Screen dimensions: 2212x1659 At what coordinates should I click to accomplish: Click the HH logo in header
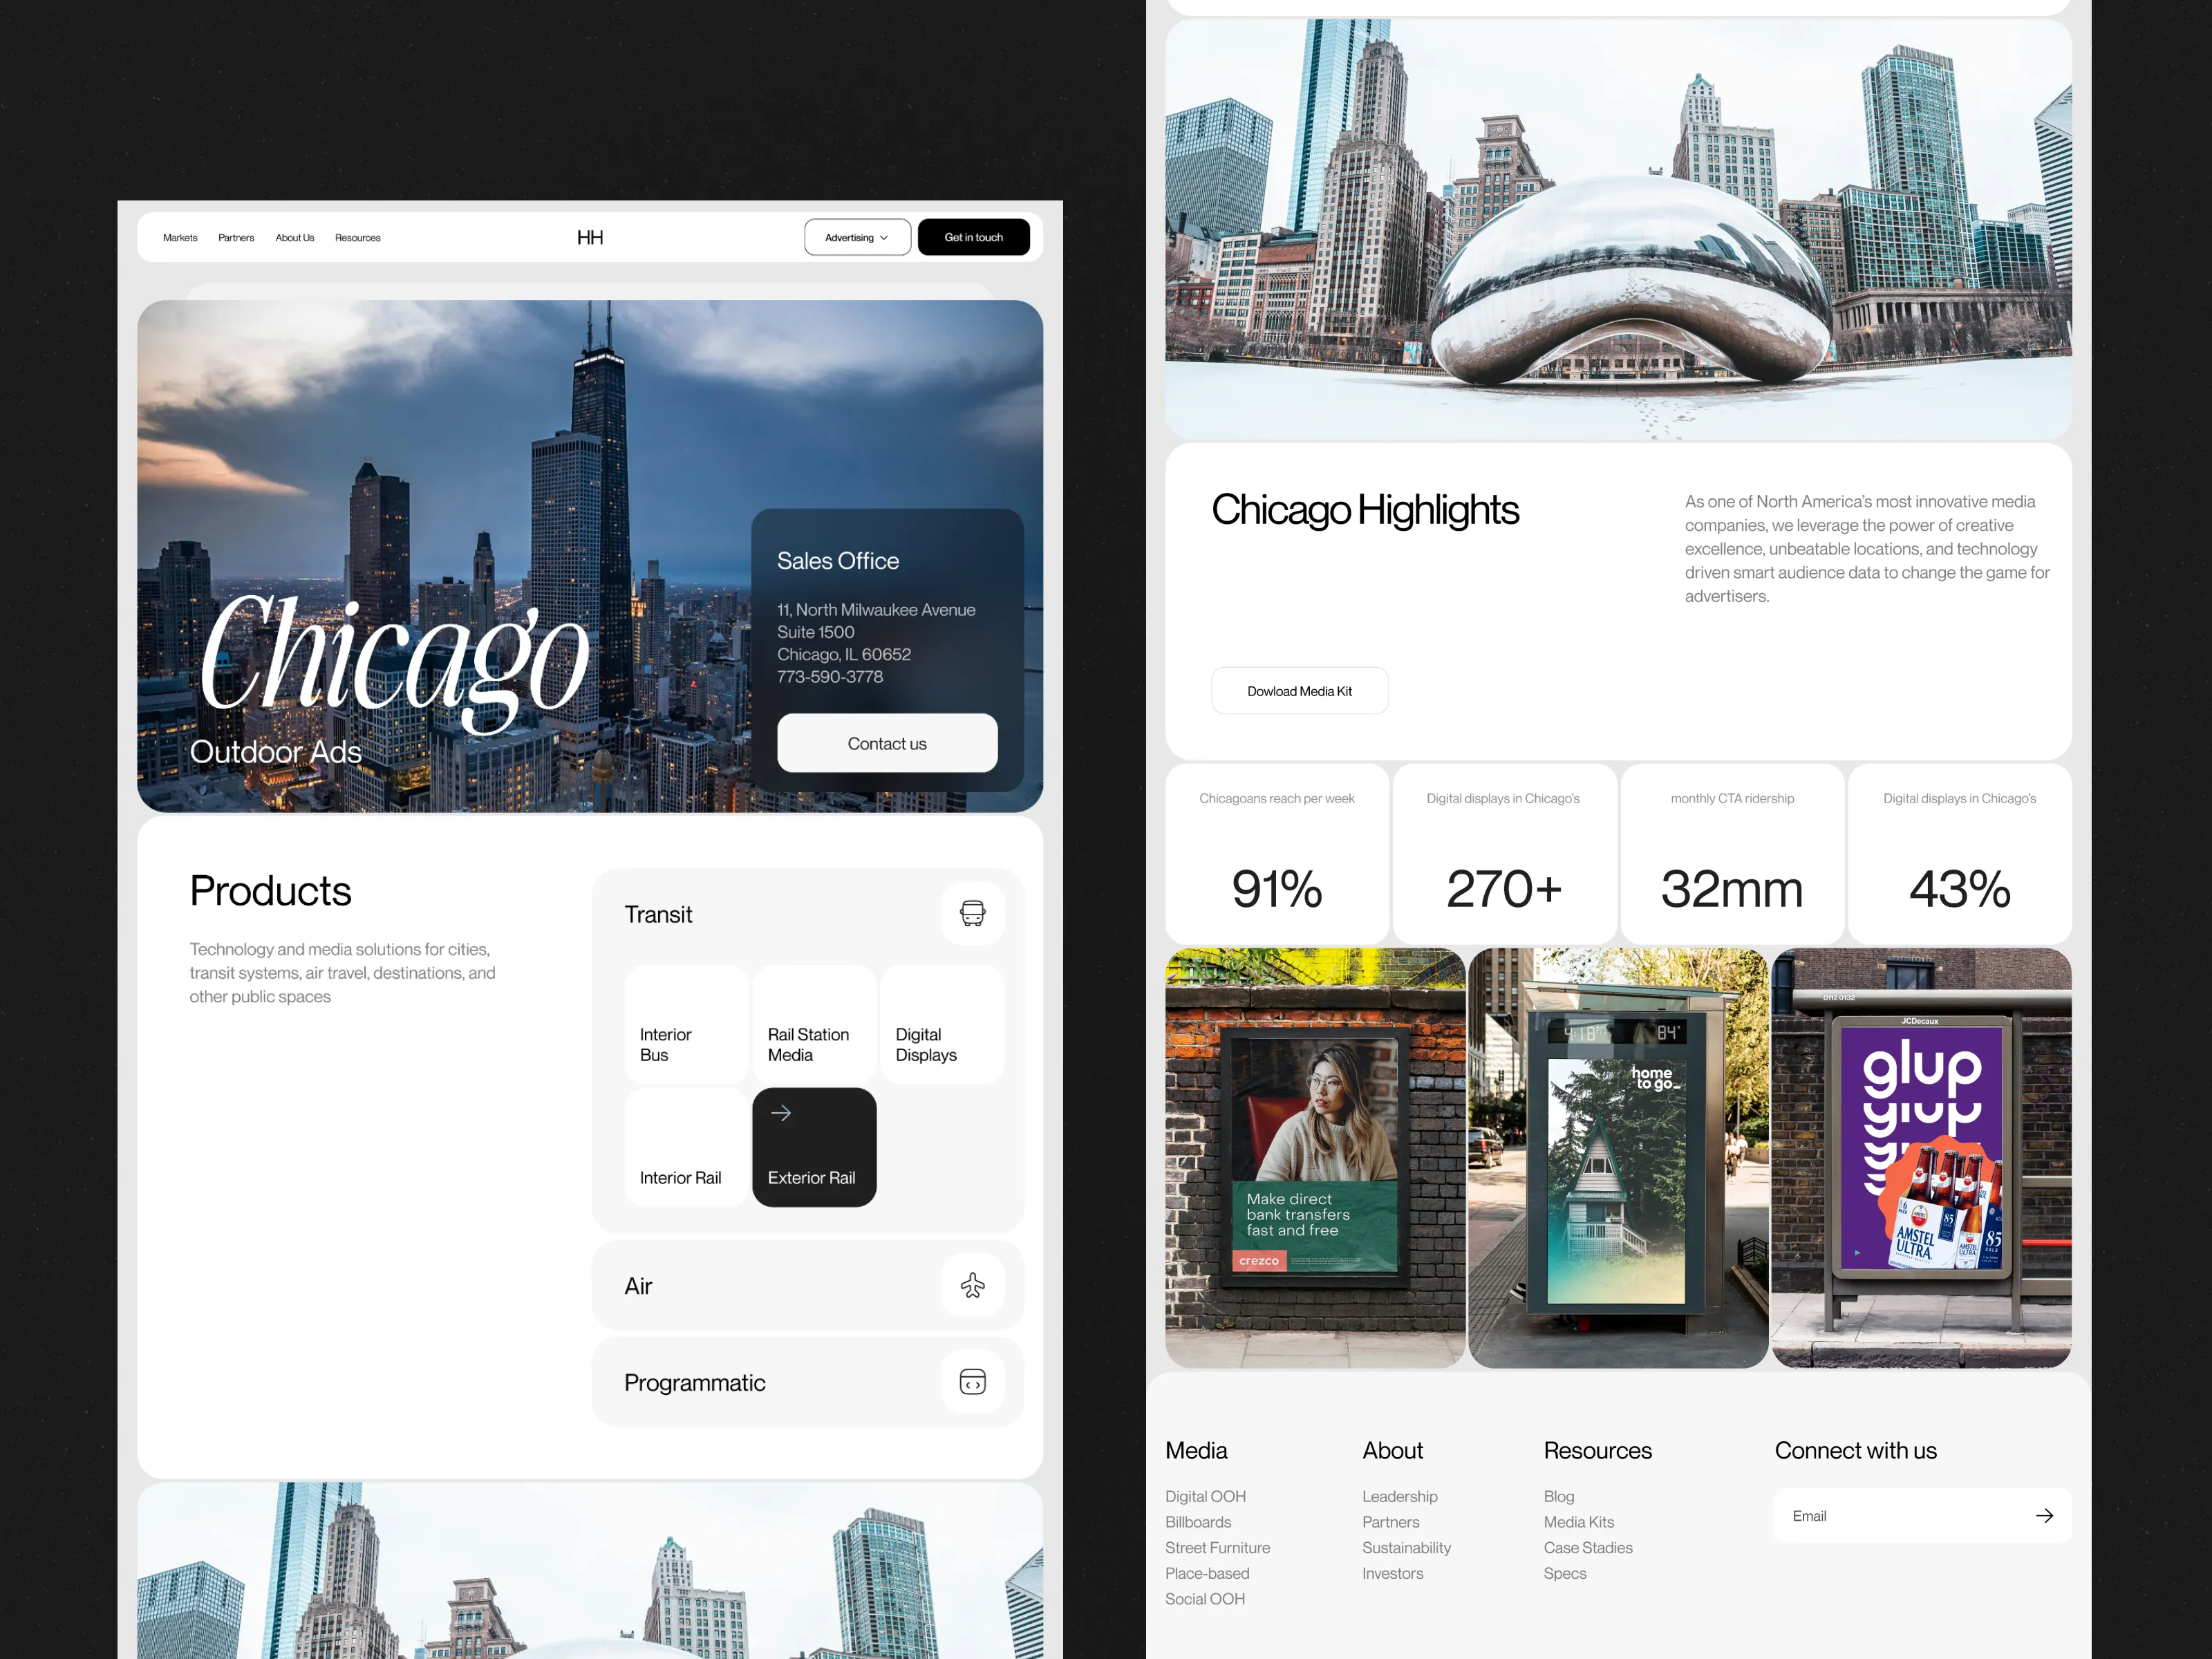(590, 237)
